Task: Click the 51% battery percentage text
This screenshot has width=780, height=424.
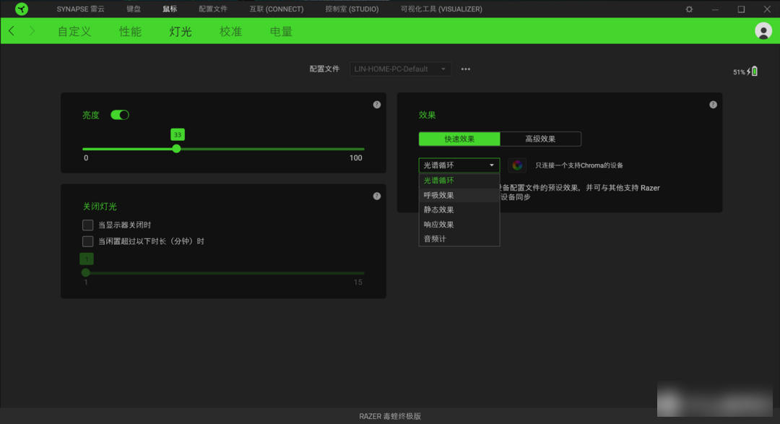Action: click(739, 72)
